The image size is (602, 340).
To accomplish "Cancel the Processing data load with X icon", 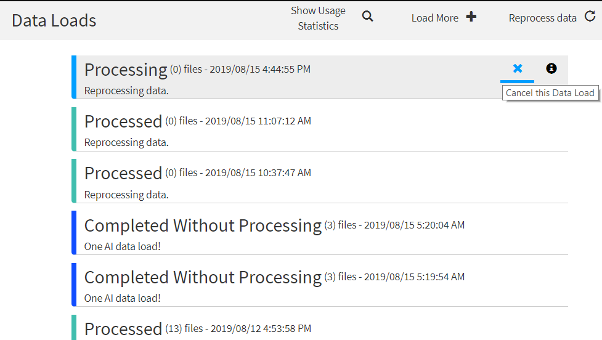I will (518, 68).
